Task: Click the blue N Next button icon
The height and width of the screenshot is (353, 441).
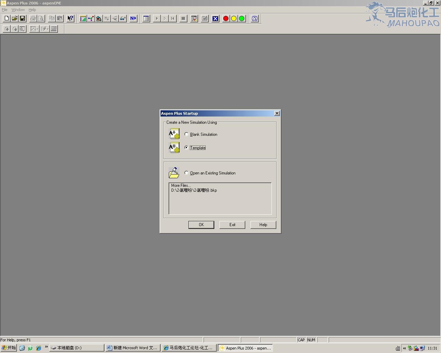Action: tap(133, 19)
